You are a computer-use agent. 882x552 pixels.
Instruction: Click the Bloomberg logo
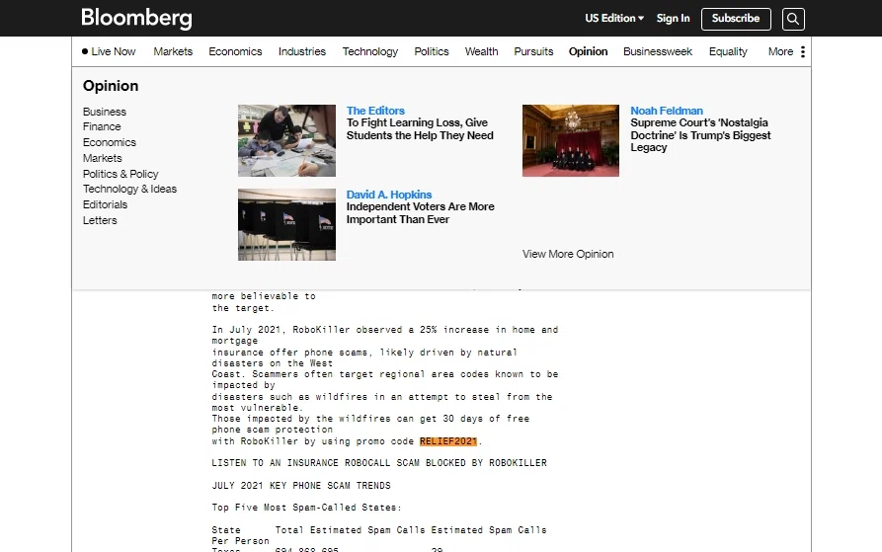[136, 18]
